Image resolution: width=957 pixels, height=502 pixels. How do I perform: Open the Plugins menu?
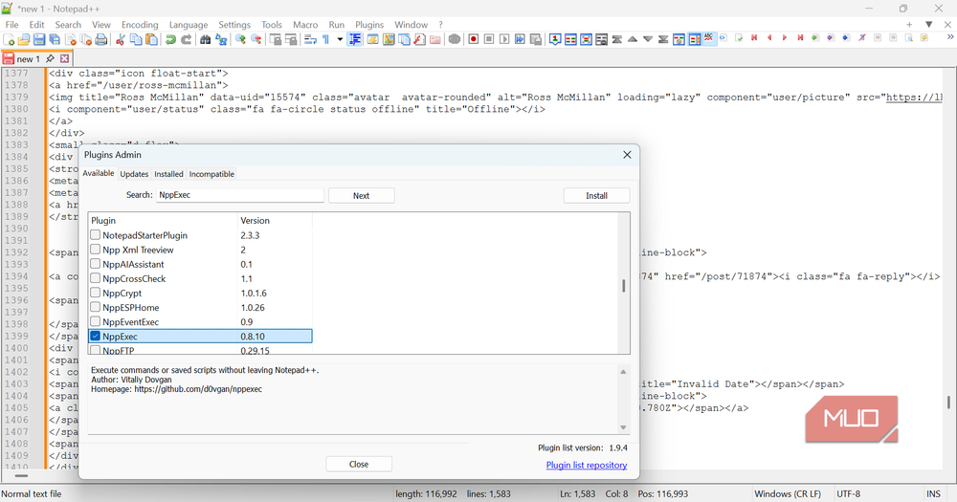(369, 25)
